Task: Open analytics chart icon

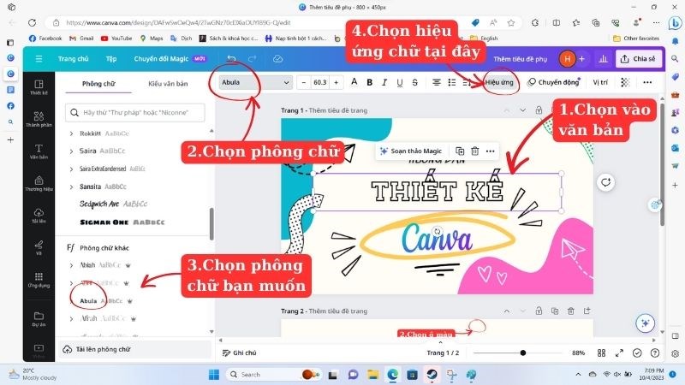Action: (604, 58)
